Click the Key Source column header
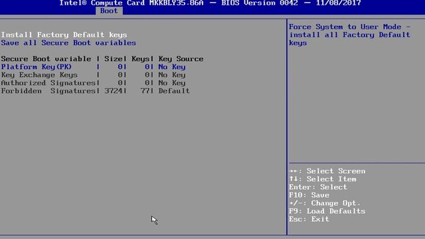This screenshot has width=425, height=239. point(181,59)
